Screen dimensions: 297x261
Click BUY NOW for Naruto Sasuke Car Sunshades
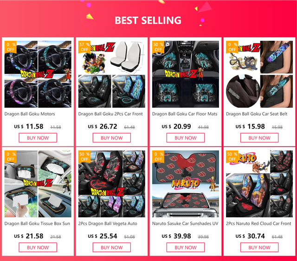tap(186, 248)
